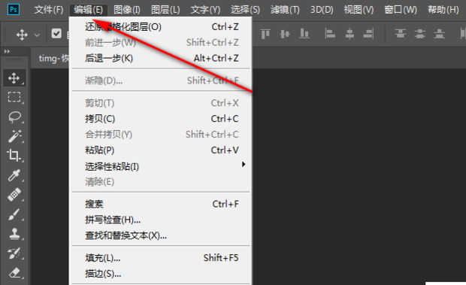Open the 文件(F) menu
The height and width of the screenshot is (285, 466).
point(49,10)
